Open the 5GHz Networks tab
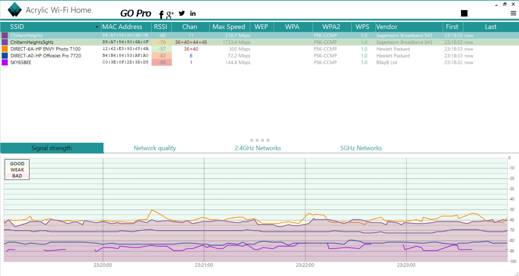Screen dimensions: 519x276 [361, 148]
